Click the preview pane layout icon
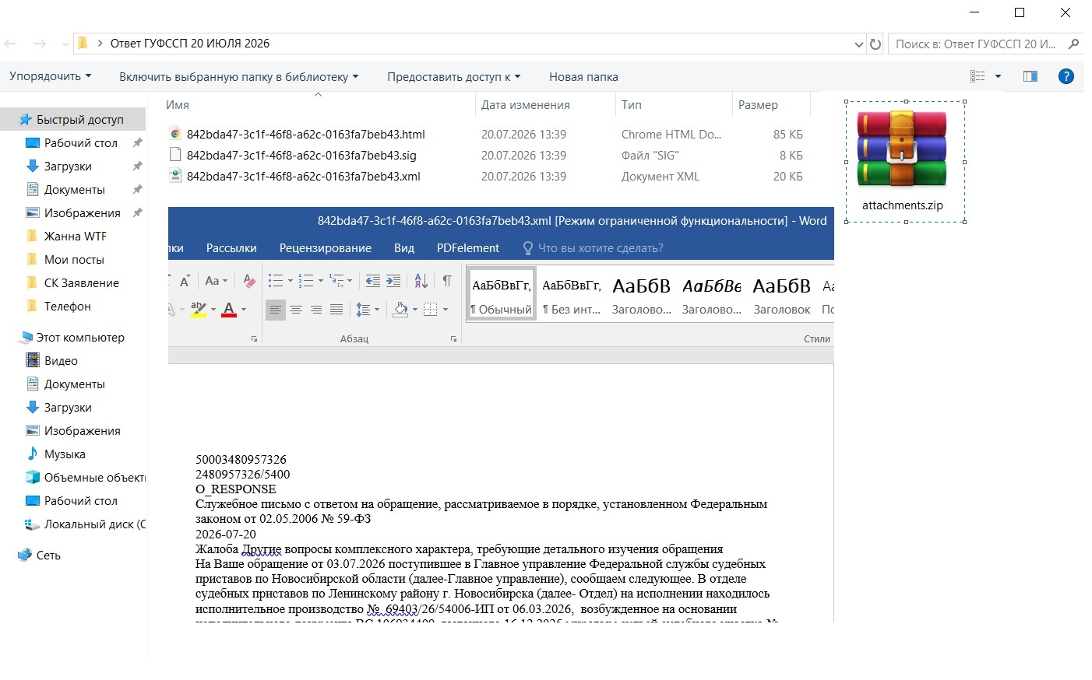 tap(1030, 76)
